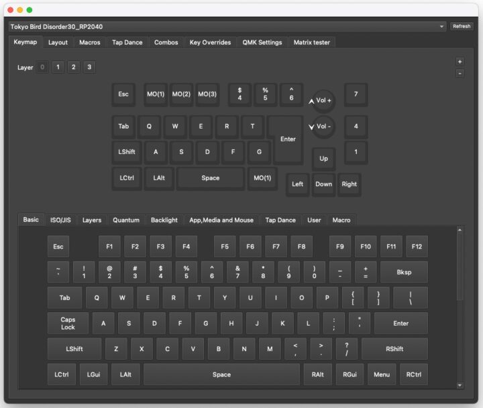The height and width of the screenshot is (408, 483).
Task: Click the keycode panel vertical scrollbar
Action: [460, 268]
